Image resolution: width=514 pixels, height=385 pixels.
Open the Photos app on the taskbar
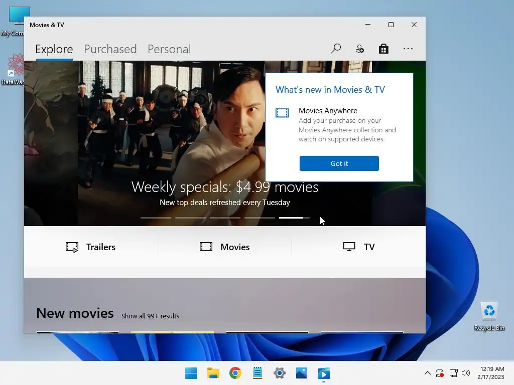(x=302, y=373)
